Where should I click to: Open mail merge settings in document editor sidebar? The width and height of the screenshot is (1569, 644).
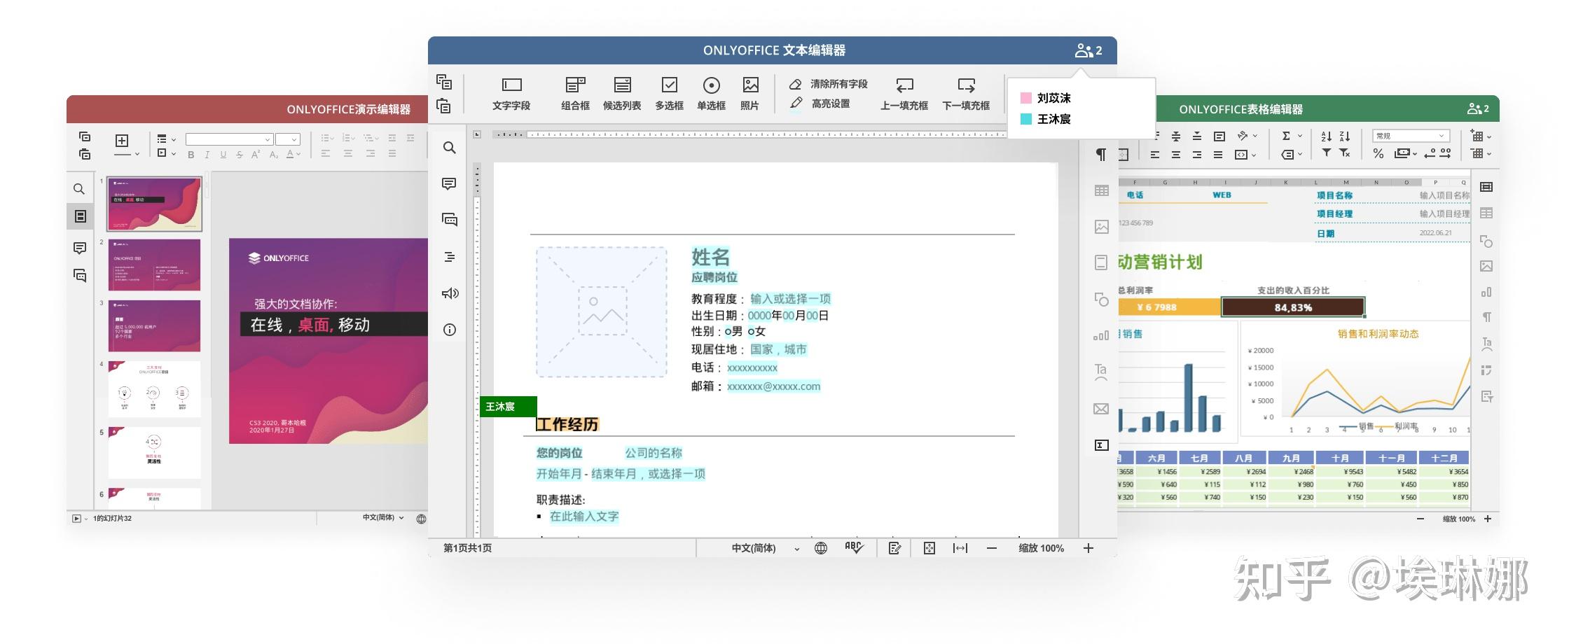[x=1101, y=409]
